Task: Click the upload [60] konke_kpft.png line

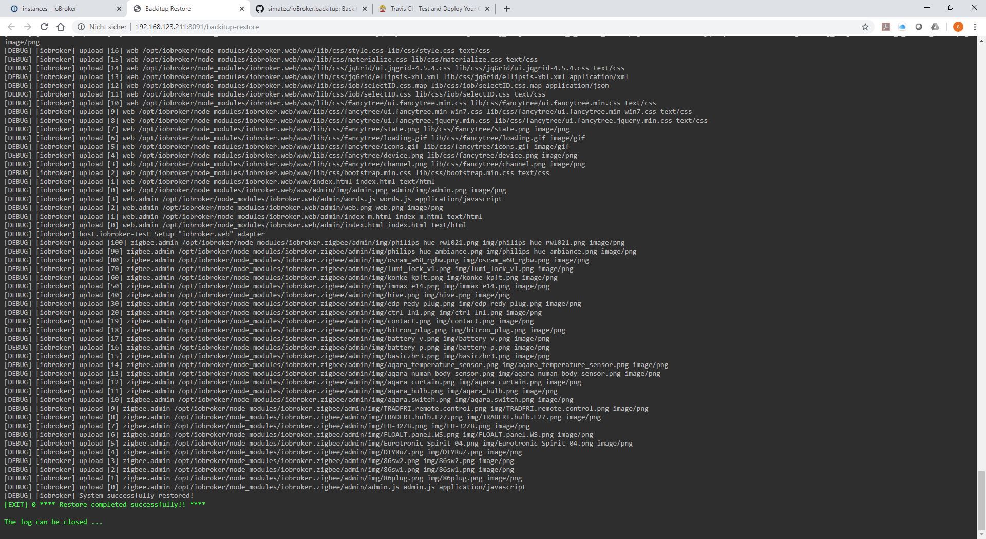Action: pos(281,277)
